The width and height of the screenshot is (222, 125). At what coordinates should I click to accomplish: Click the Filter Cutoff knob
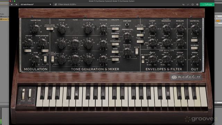[x=152, y=28]
